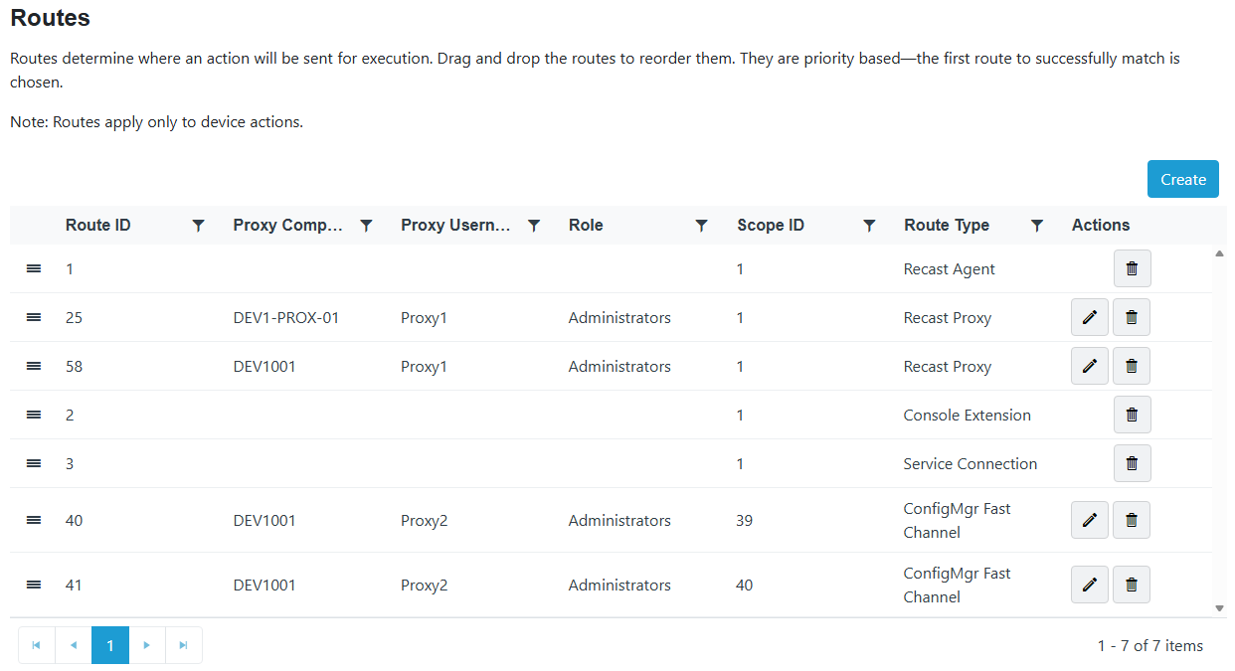Screen dimensions: 1235x671
Task: Delete route 41 with Scope ID 40
Action: (x=1132, y=585)
